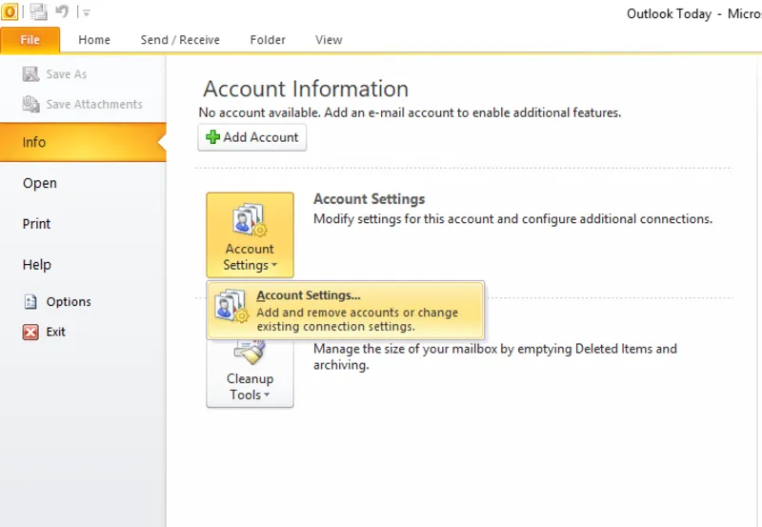Select the View ribbon tab
The height and width of the screenshot is (527, 762).
pos(329,40)
